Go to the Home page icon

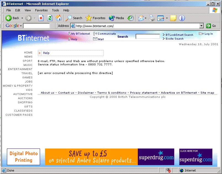59,18
